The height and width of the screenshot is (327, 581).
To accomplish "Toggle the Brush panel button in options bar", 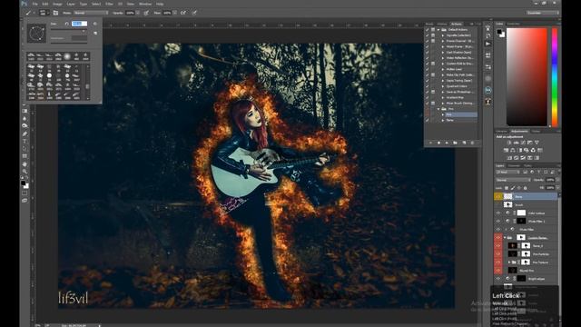I will coord(55,13).
